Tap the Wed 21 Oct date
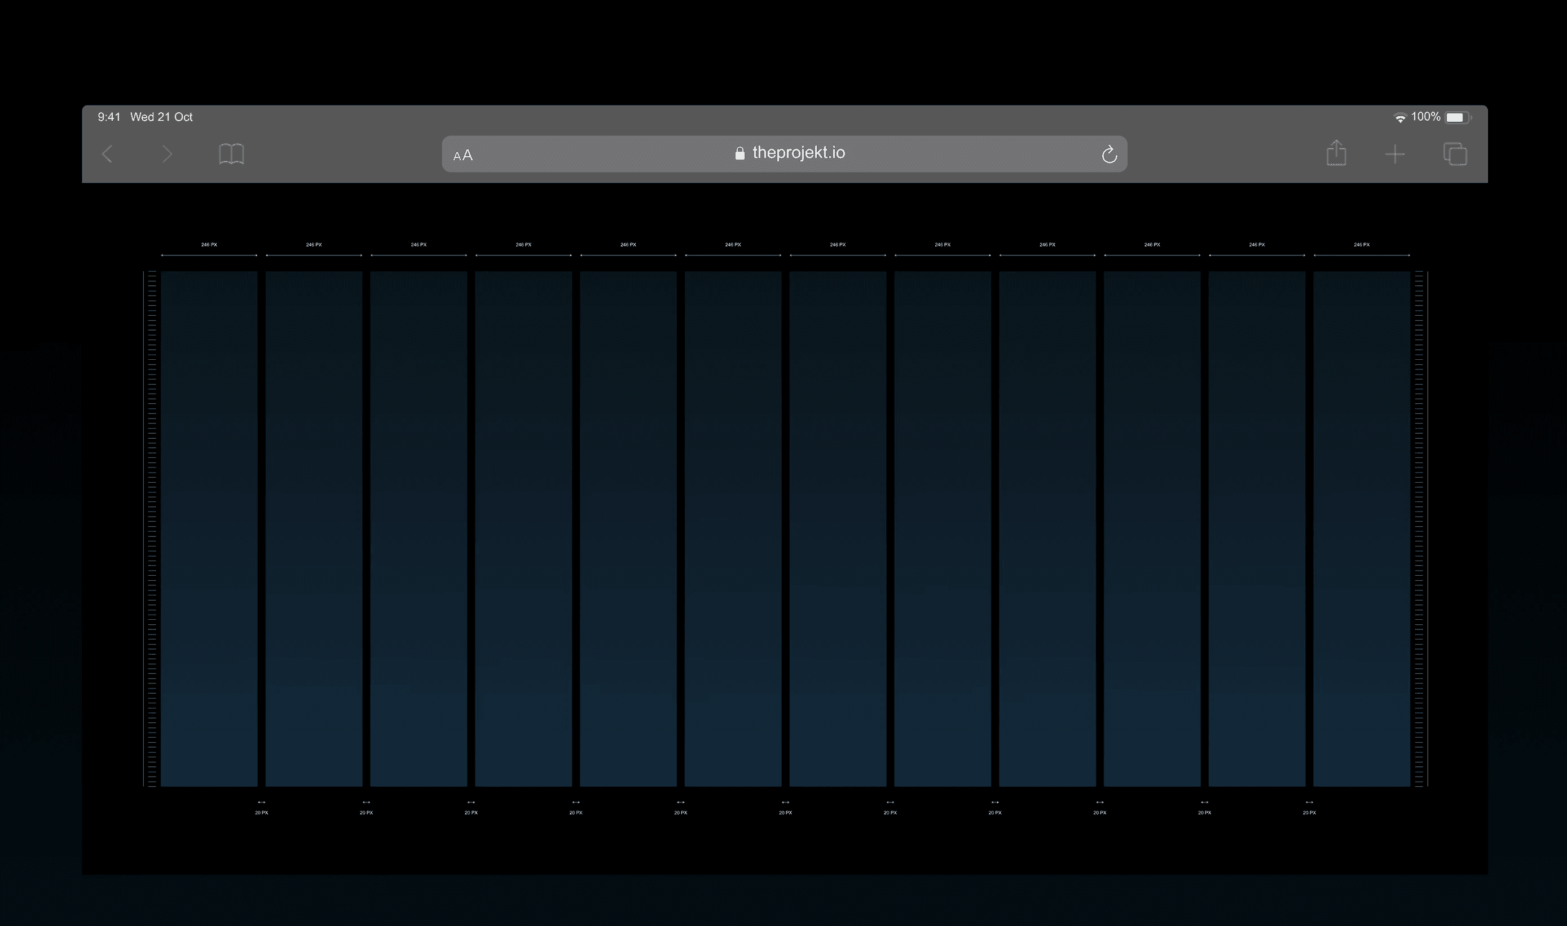The width and height of the screenshot is (1567, 926). pos(161,117)
